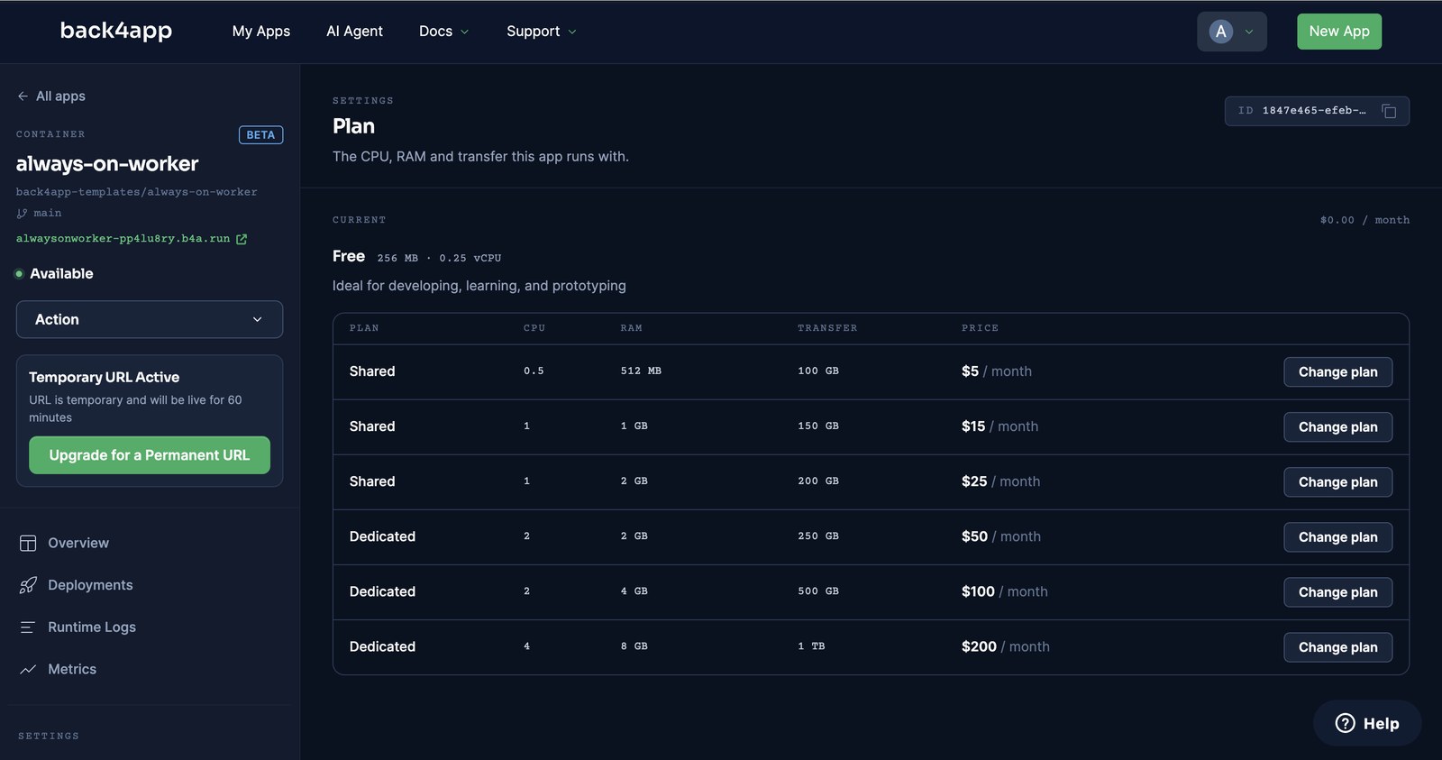Screen dimensions: 1442x760
Task: Click the git branch icon beside main
Action: click(x=22, y=214)
